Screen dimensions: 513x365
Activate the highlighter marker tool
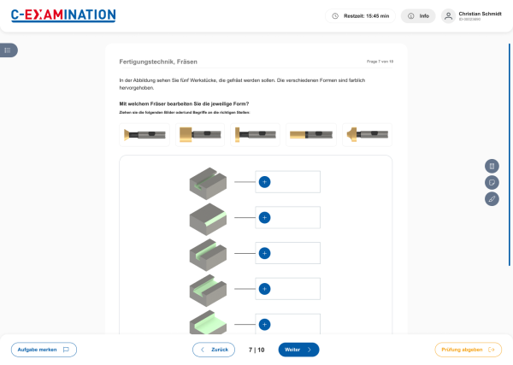pyautogui.click(x=492, y=198)
